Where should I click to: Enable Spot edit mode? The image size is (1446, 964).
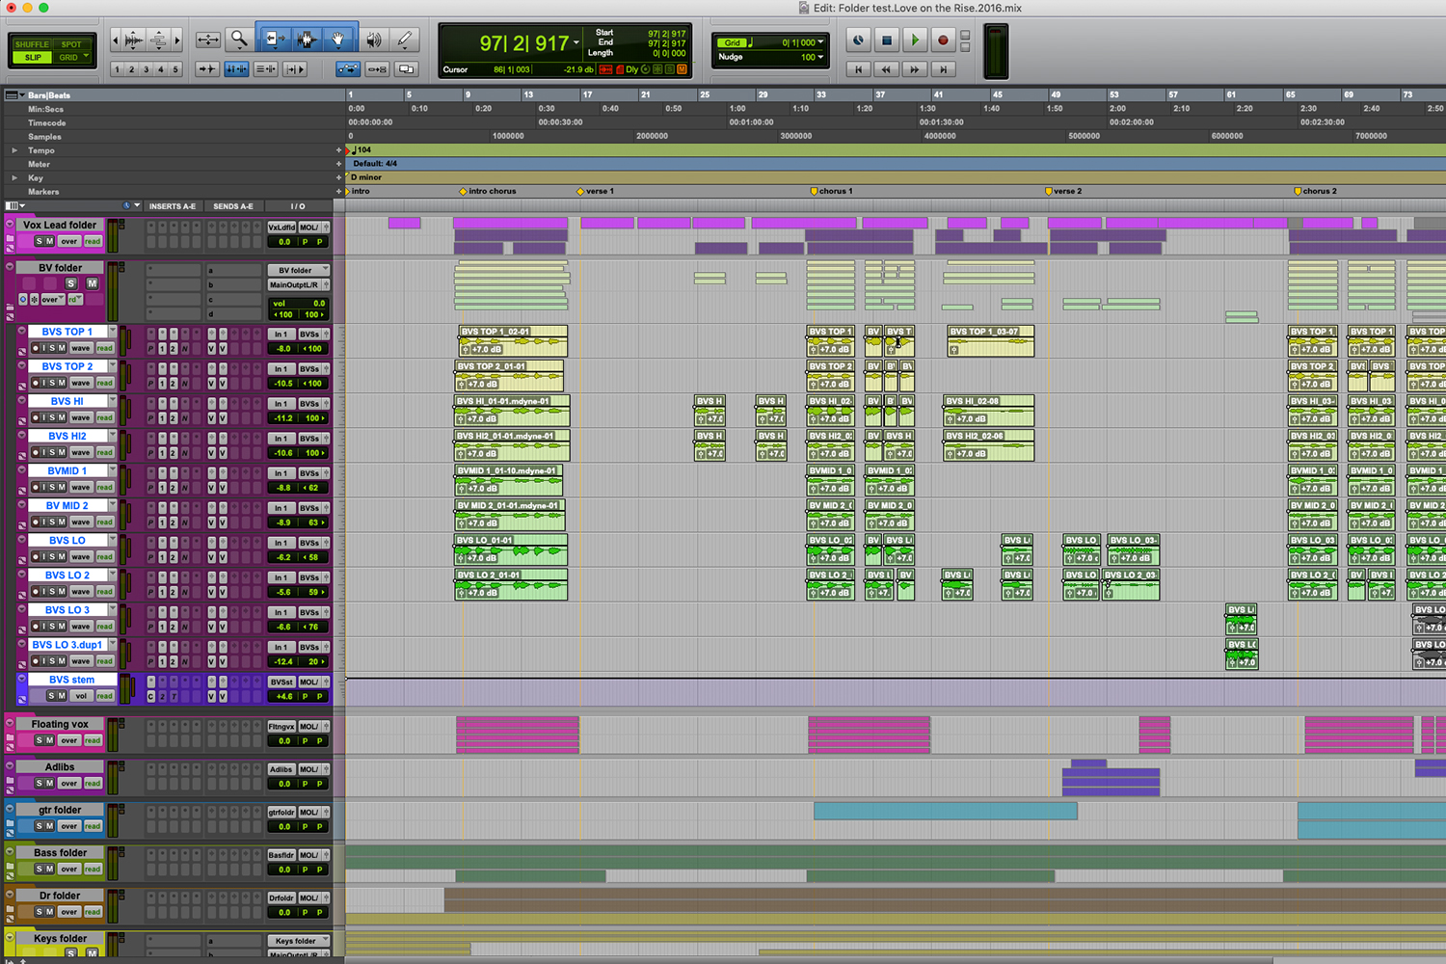pos(71,44)
